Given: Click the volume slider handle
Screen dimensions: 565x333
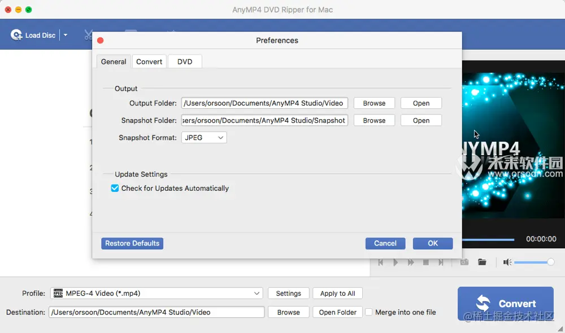Looking at the screenshot, I should coord(551,262).
